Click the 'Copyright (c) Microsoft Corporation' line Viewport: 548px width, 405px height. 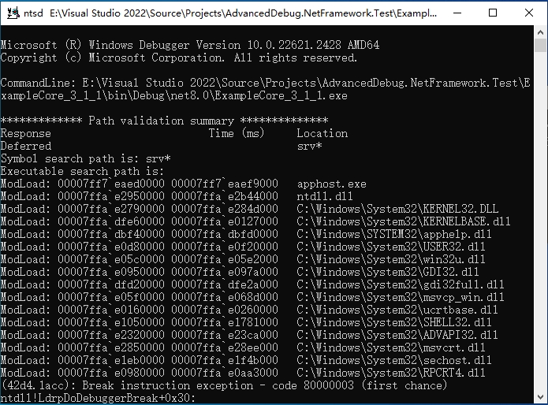tap(178, 58)
